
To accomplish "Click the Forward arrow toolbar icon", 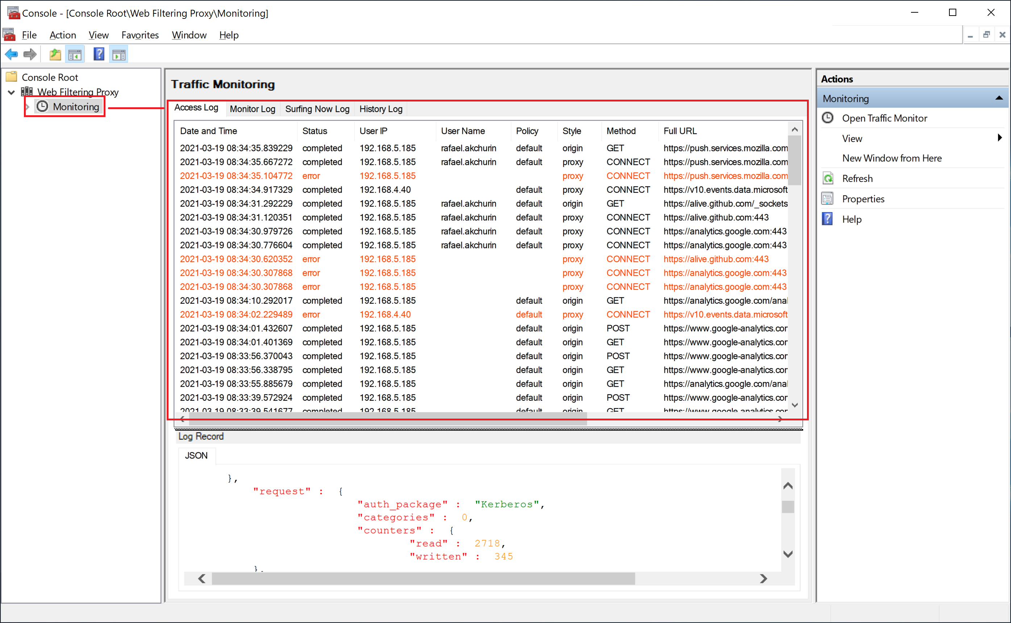I will coord(30,54).
